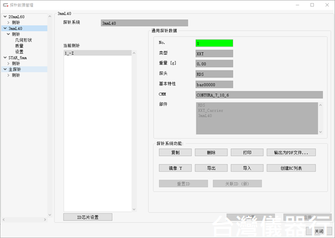
Task: Click the 镜像 Y button
Action: point(175,168)
